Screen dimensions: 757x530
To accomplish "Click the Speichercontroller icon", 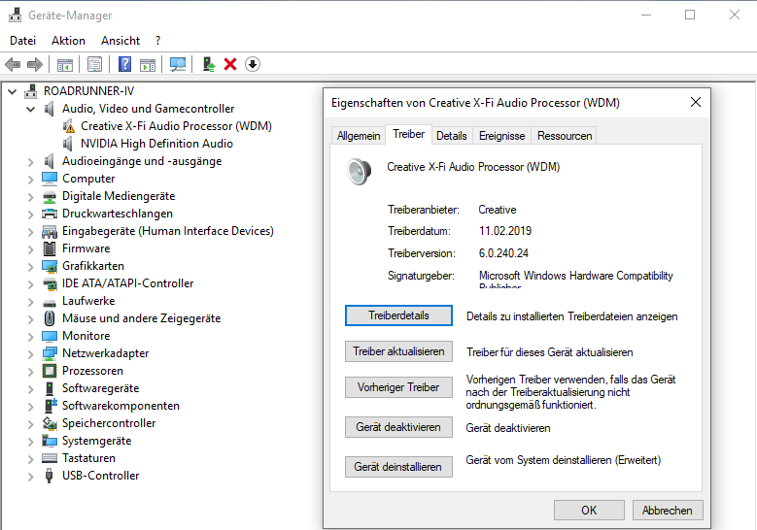I will pos(50,423).
